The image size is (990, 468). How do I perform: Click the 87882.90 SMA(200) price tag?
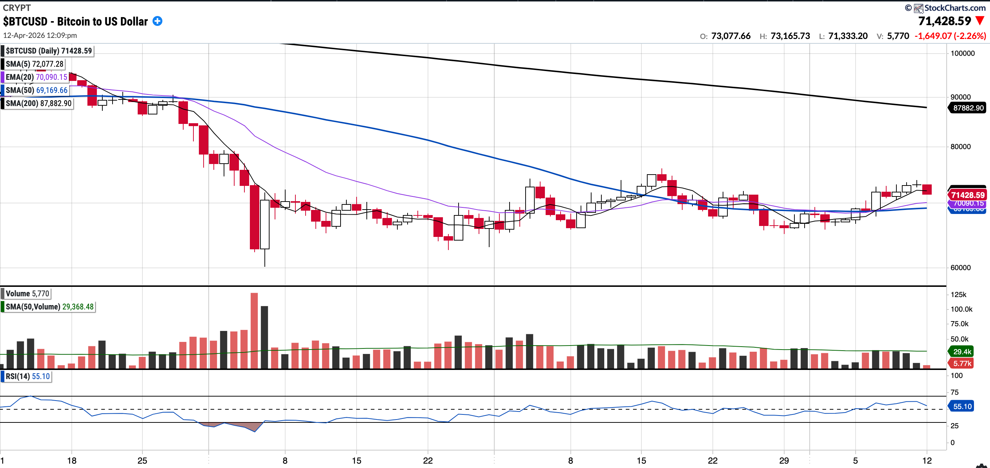click(x=968, y=108)
